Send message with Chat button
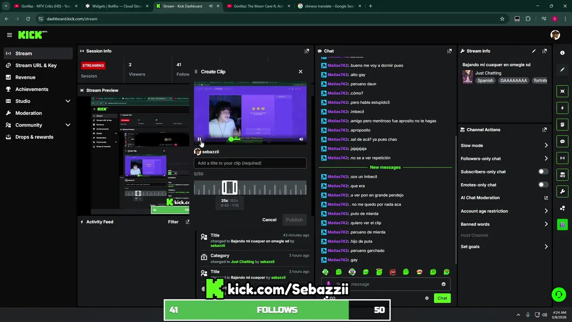 (x=442, y=298)
